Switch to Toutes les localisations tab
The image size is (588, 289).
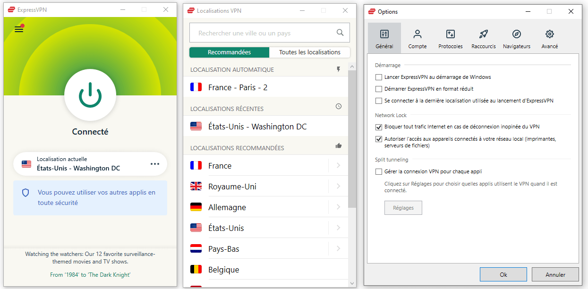309,52
